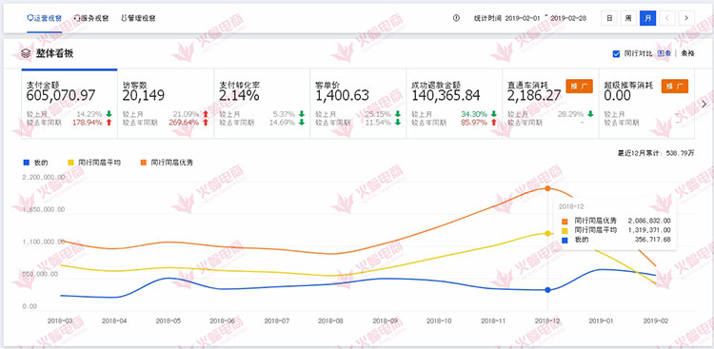The width and height of the screenshot is (714, 349).
Task: Select the 超级推荐消耗 metric card
Action: [x=646, y=104]
